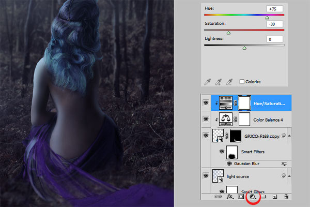Select the Add to Sample eyedropper
Viewport: 310px width, 207px height.
(218, 82)
